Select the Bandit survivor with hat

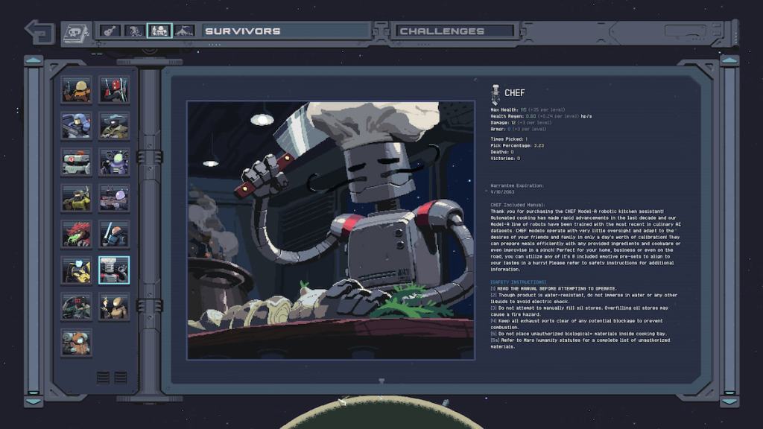click(114, 126)
